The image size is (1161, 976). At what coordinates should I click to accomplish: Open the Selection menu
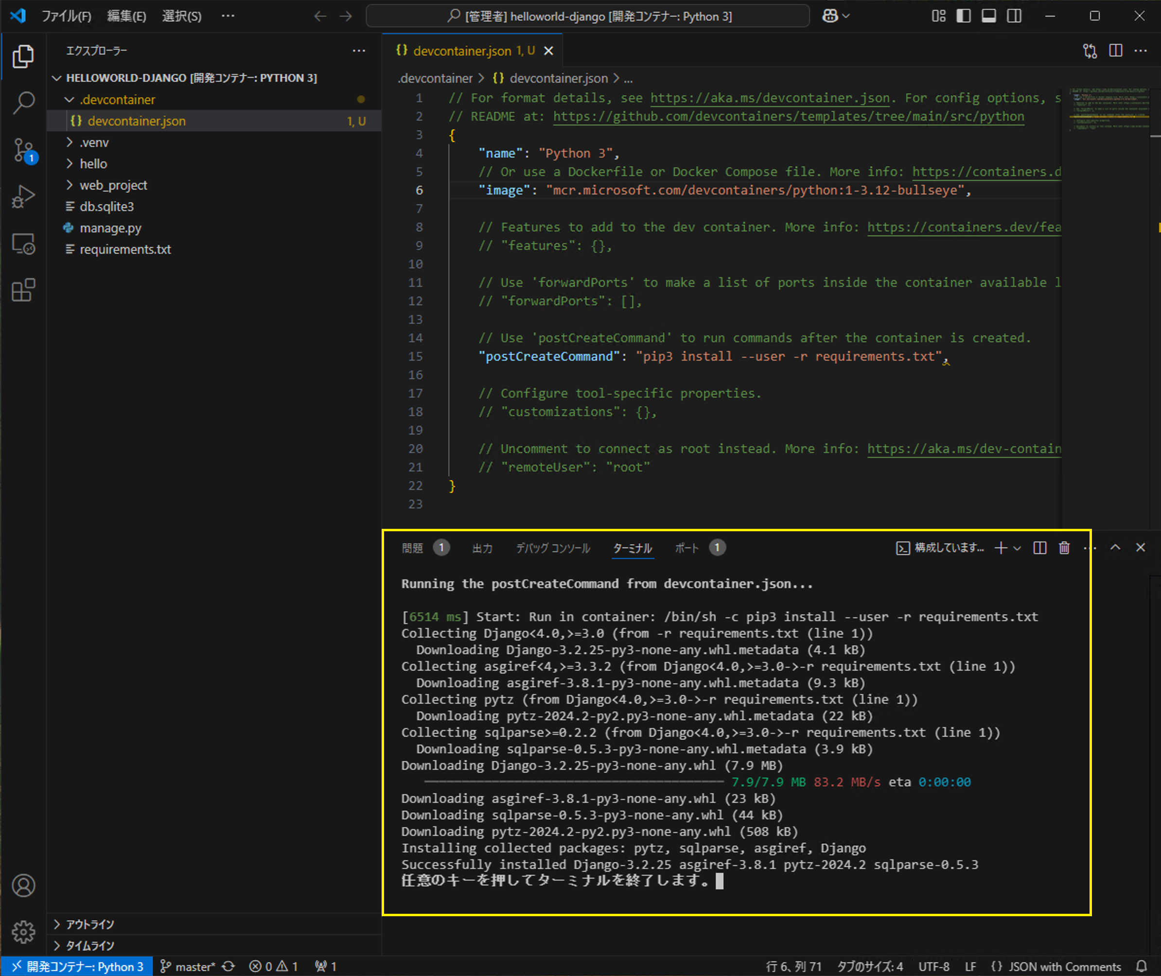(x=181, y=16)
